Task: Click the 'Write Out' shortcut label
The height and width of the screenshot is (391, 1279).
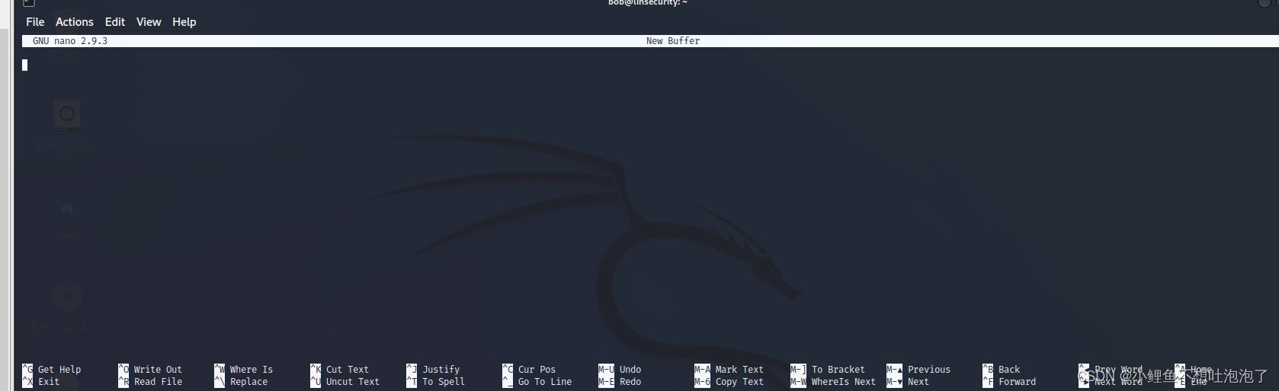Action: [158, 370]
